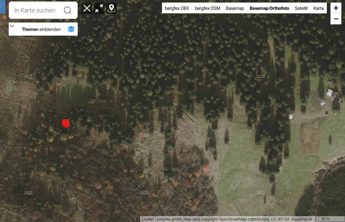
Task: Close the map with X icon
Action: (87, 8)
